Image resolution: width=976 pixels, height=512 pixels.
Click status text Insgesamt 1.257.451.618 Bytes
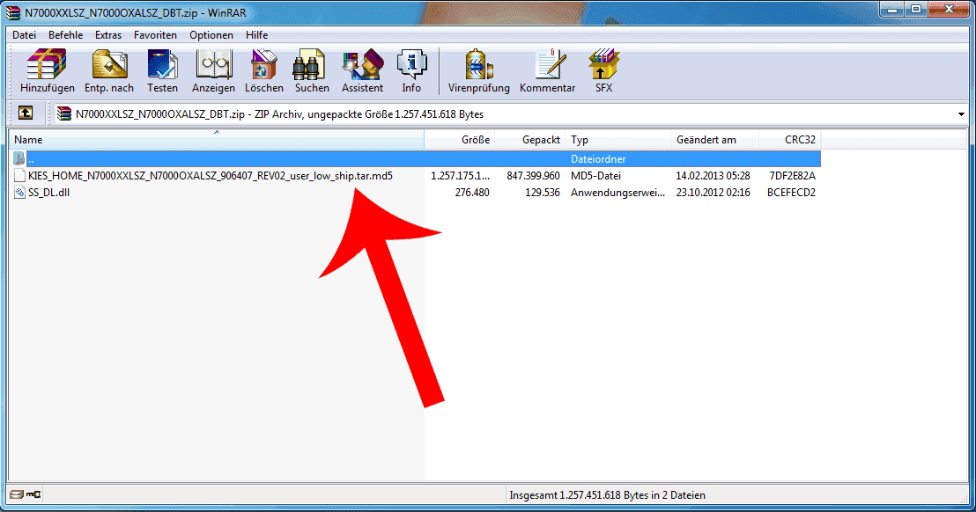point(607,495)
